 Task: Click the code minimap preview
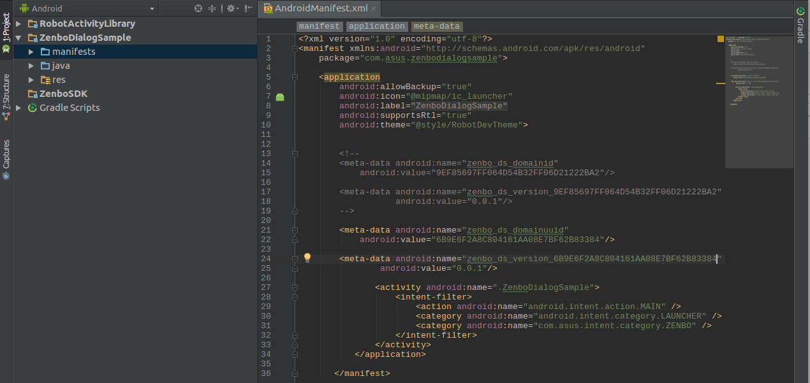click(759, 102)
